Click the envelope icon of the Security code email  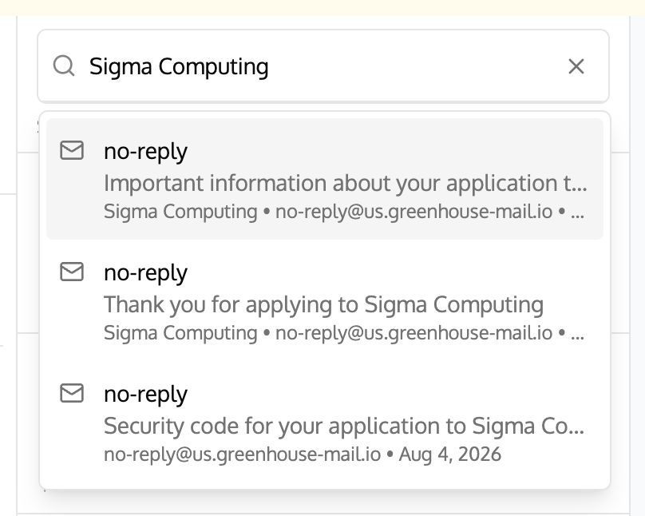72,393
